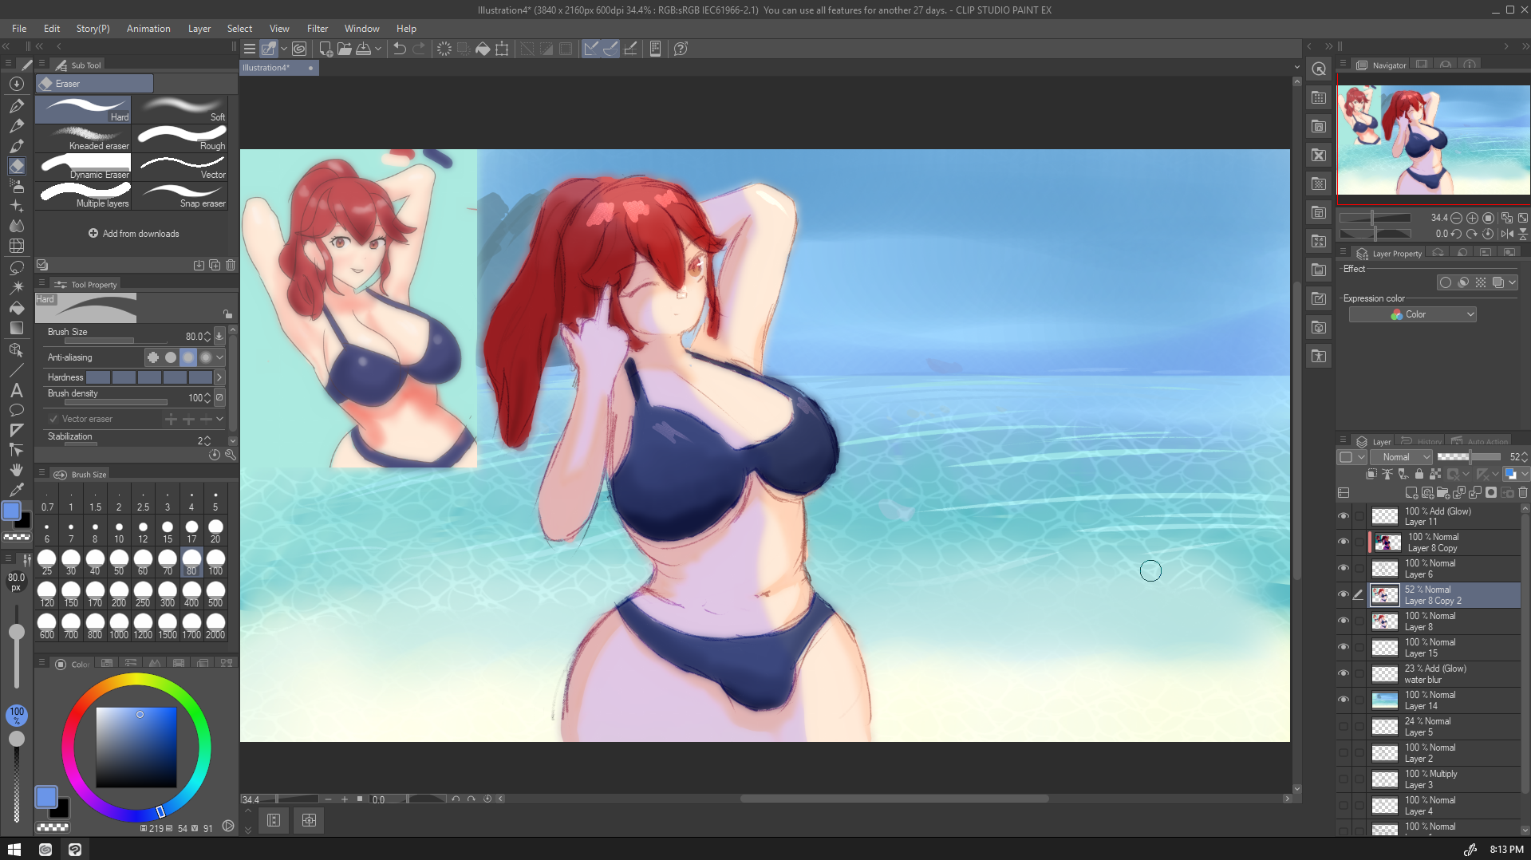The width and height of the screenshot is (1531, 860).
Task: Select the Lasso selection tool
Action: (x=17, y=267)
